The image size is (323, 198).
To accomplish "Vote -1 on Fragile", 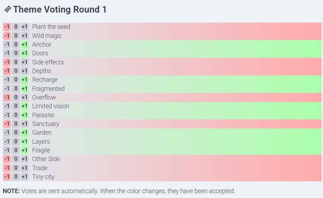I will [x=7, y=150].
